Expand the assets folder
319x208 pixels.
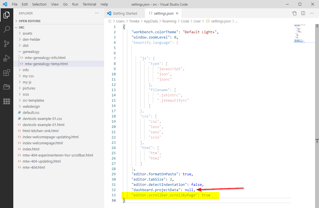tap(20, 34)
